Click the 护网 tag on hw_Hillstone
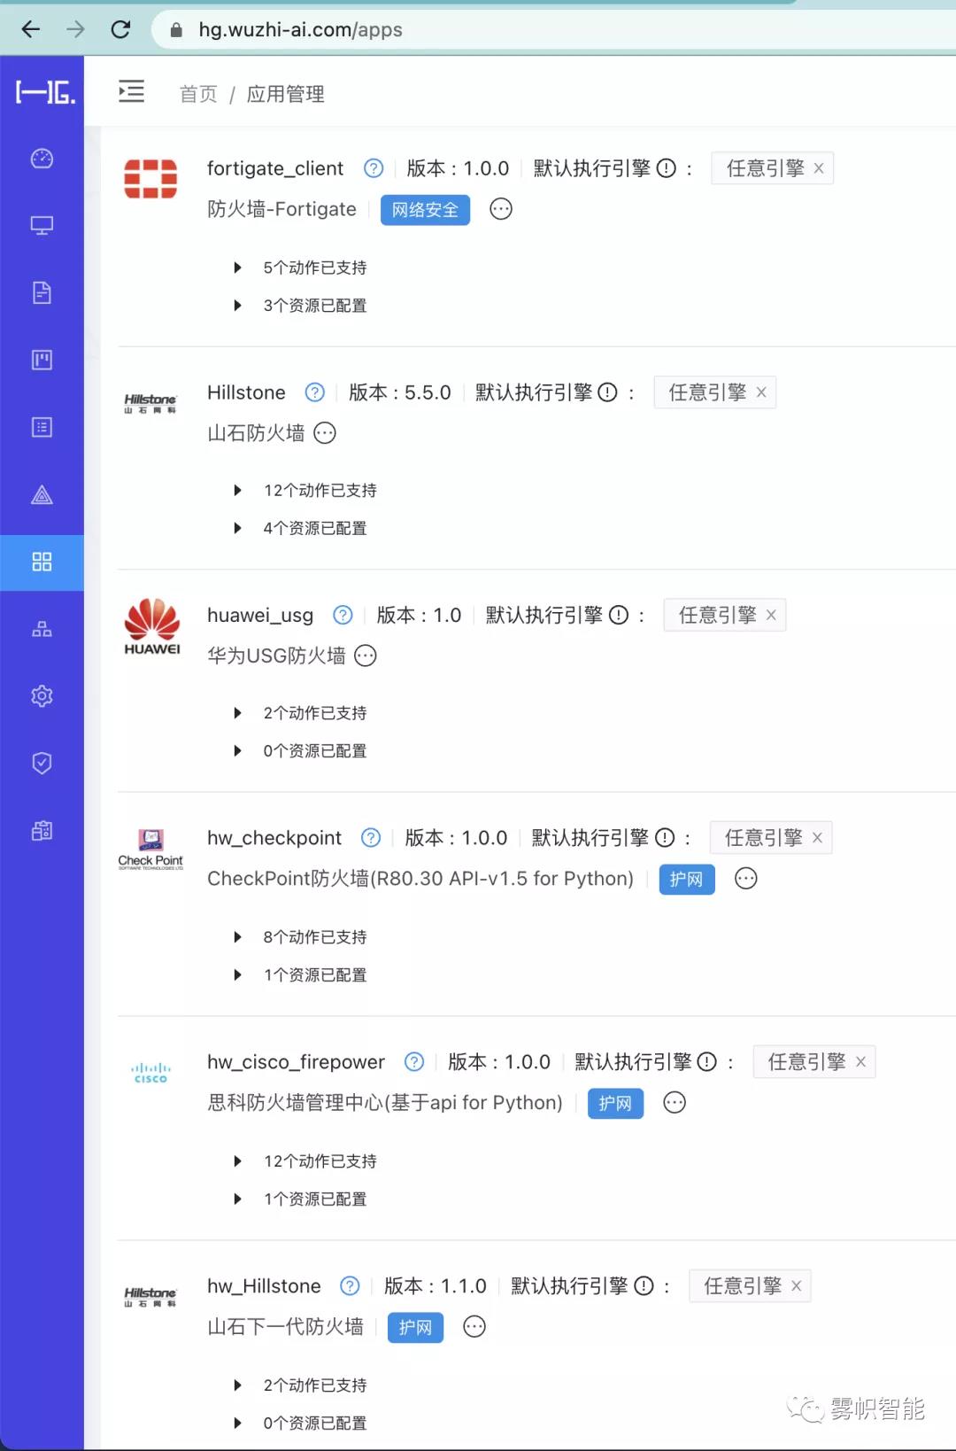This screenshot has width=956, height=1451. 415,1328
